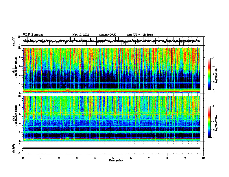
Task: Click the "-7" label on ch.2 colorbar
Action: 213,137
